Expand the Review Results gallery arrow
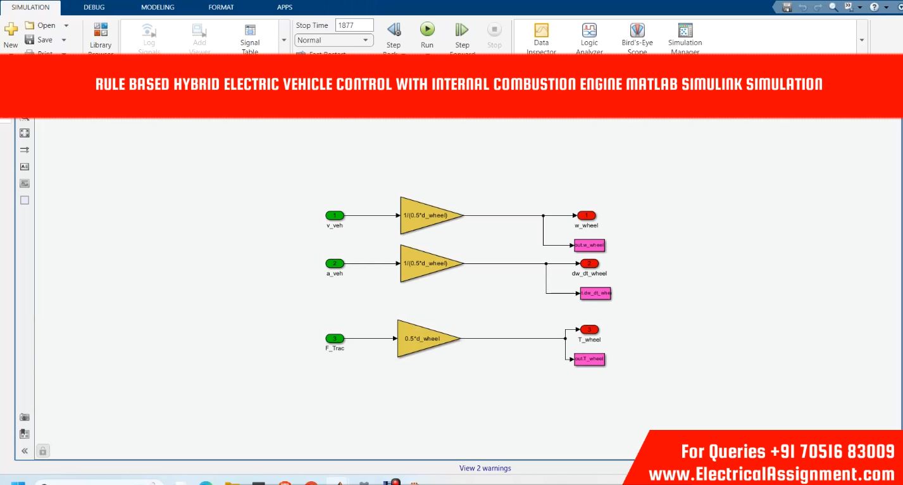The height and width of the screenshot is (485, 903). 862,40
